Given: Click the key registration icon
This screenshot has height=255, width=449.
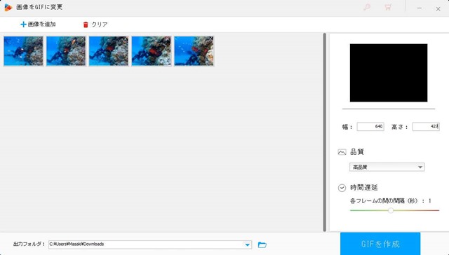Looking at the screenshot, I should pos(367,8).
